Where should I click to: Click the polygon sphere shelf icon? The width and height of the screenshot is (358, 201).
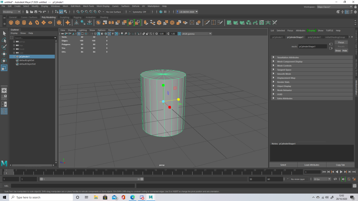tap(11, 23)
